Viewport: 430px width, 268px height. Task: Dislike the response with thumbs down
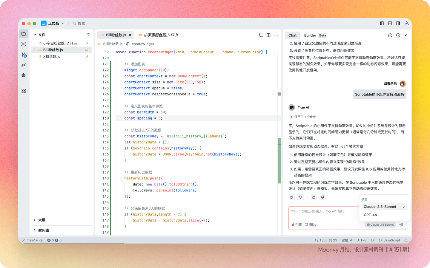click(x=322, y=197)
